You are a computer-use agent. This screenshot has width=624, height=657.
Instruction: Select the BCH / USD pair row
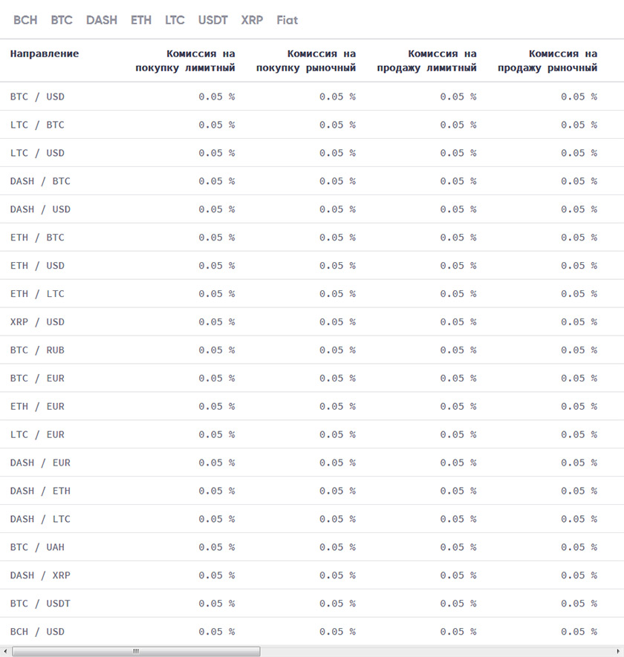37,632
